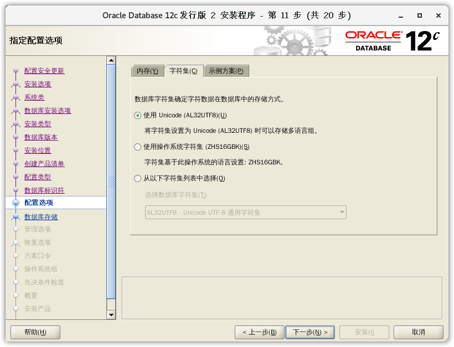Click the 配置选项 current step indicator icon
454x347 pixels.
pos(16,203)
